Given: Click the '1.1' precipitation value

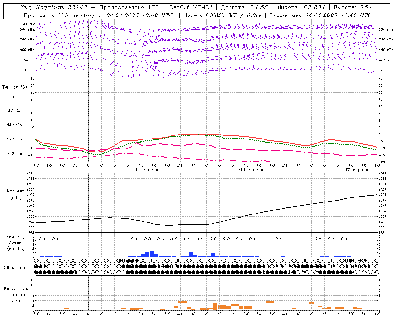Looking at the screenshot, I should (x=187, y=239).
